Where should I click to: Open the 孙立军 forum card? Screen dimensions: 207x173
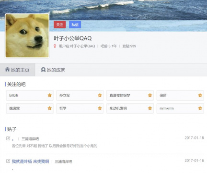click(80, 95)
